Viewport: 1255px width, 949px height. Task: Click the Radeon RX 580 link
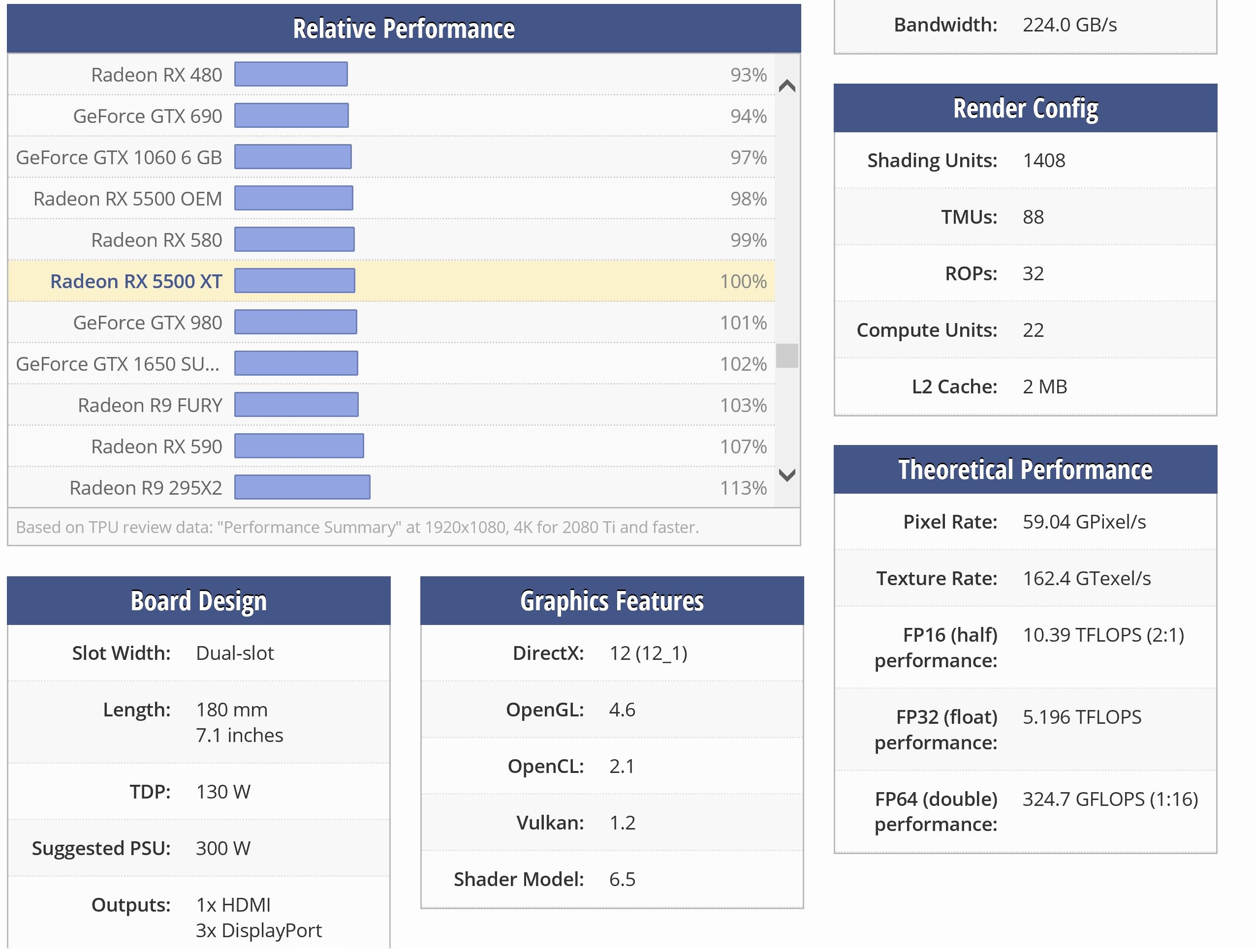pyautogui.click(x=157, y=240)
